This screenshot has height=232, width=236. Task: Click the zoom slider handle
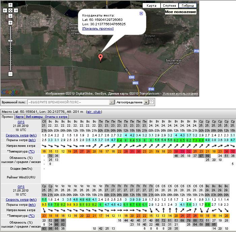tap(10, 40)
